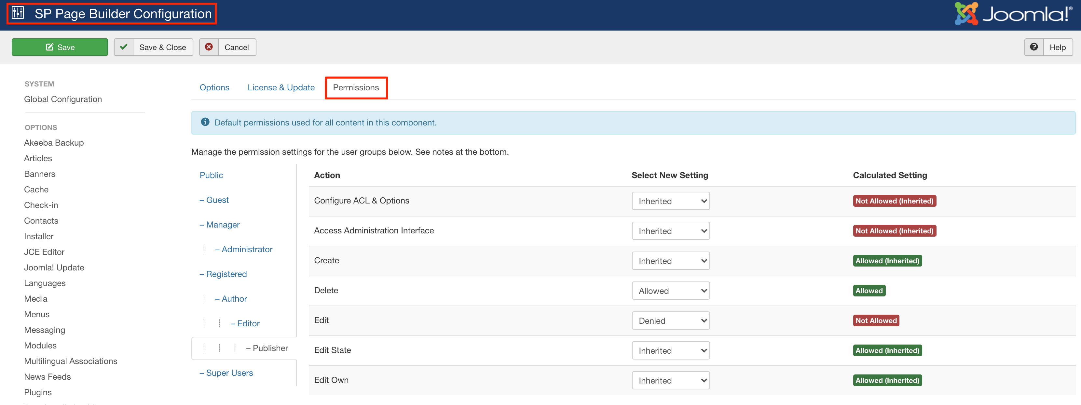
Task: Click the green checkmark Save & Close icon
Action: (124, 47)
